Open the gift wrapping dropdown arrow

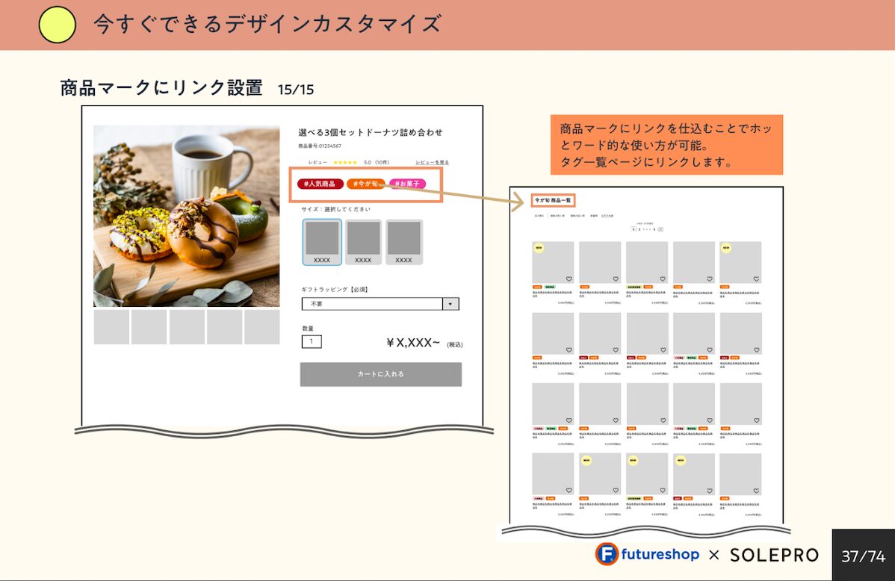pyautogui.click(x=450, y=304)
